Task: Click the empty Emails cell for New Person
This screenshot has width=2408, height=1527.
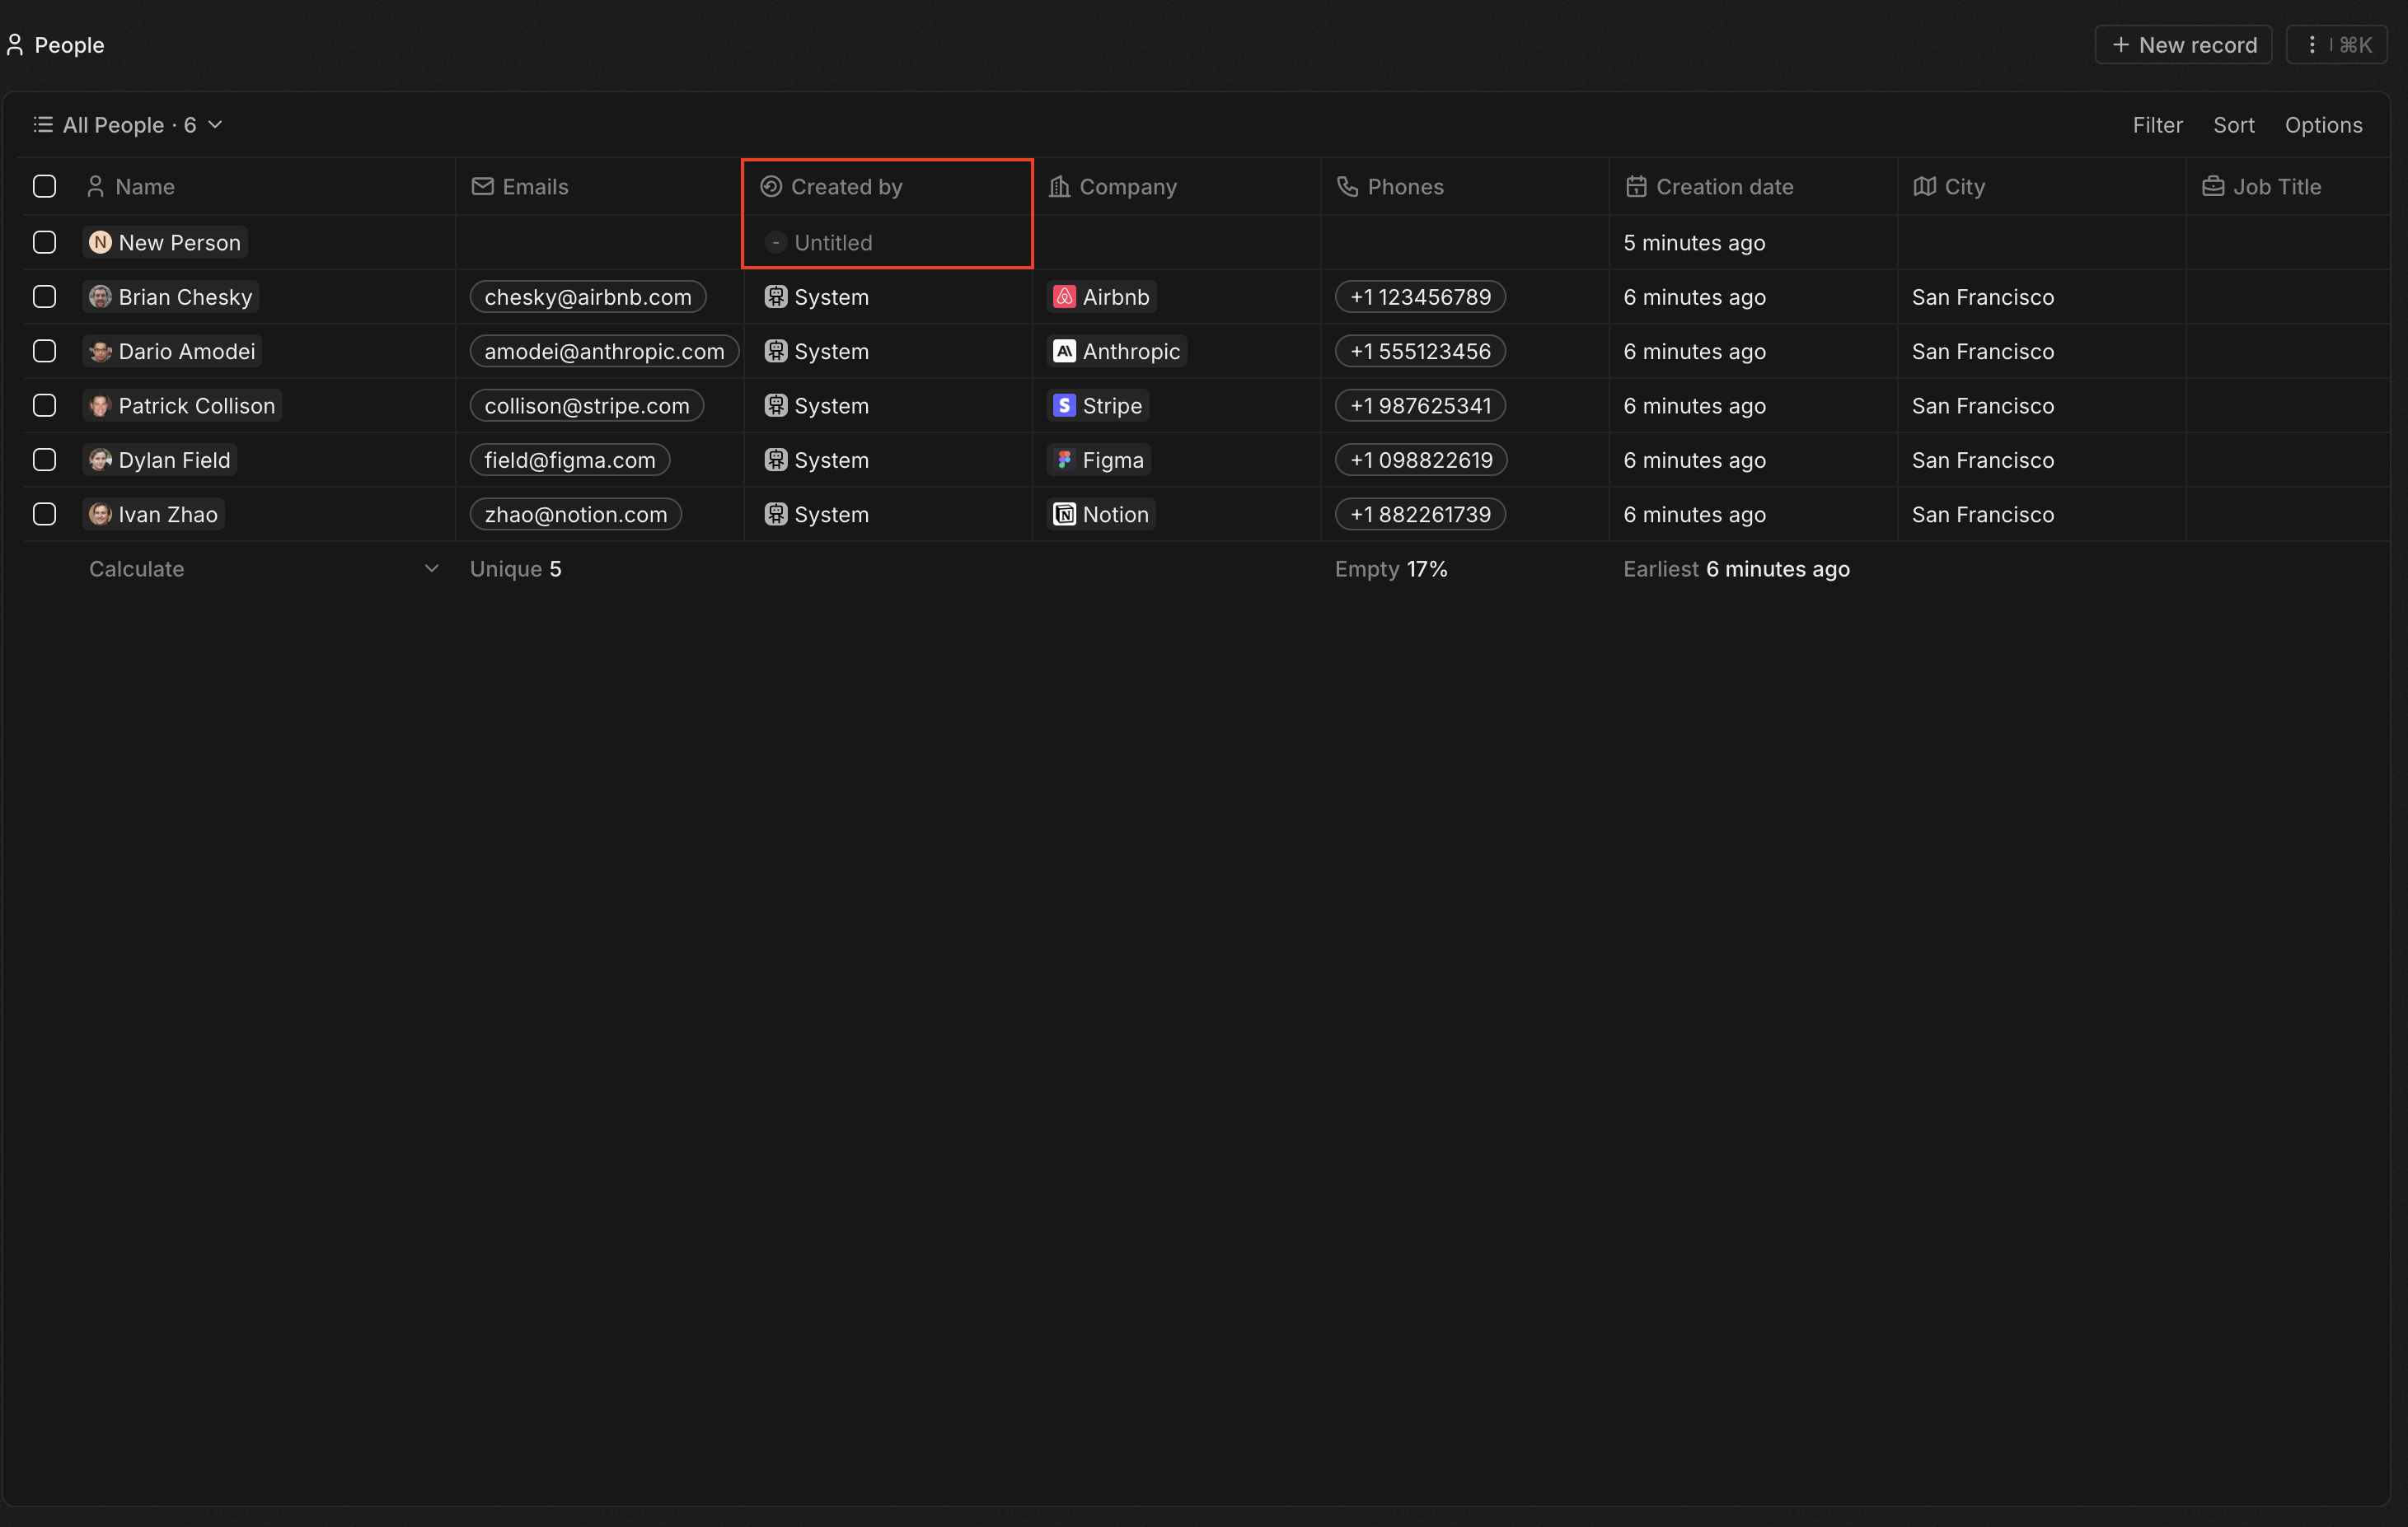Action: [599, 243]
